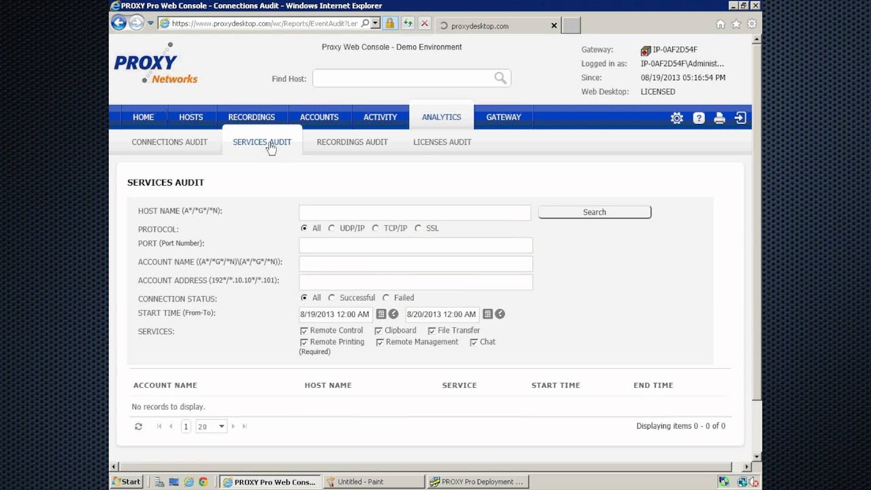Select Connection Status All radio button
The image size is (871, 490).
click(304, 297)
